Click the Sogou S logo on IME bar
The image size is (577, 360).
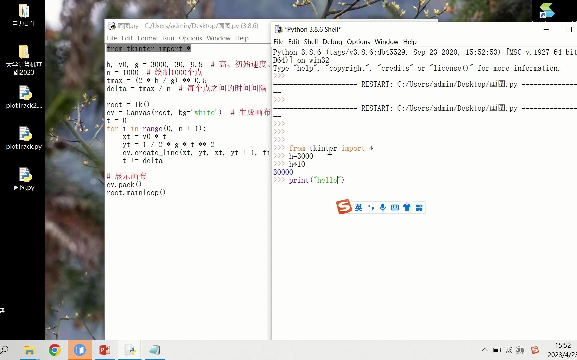point(344,207)
